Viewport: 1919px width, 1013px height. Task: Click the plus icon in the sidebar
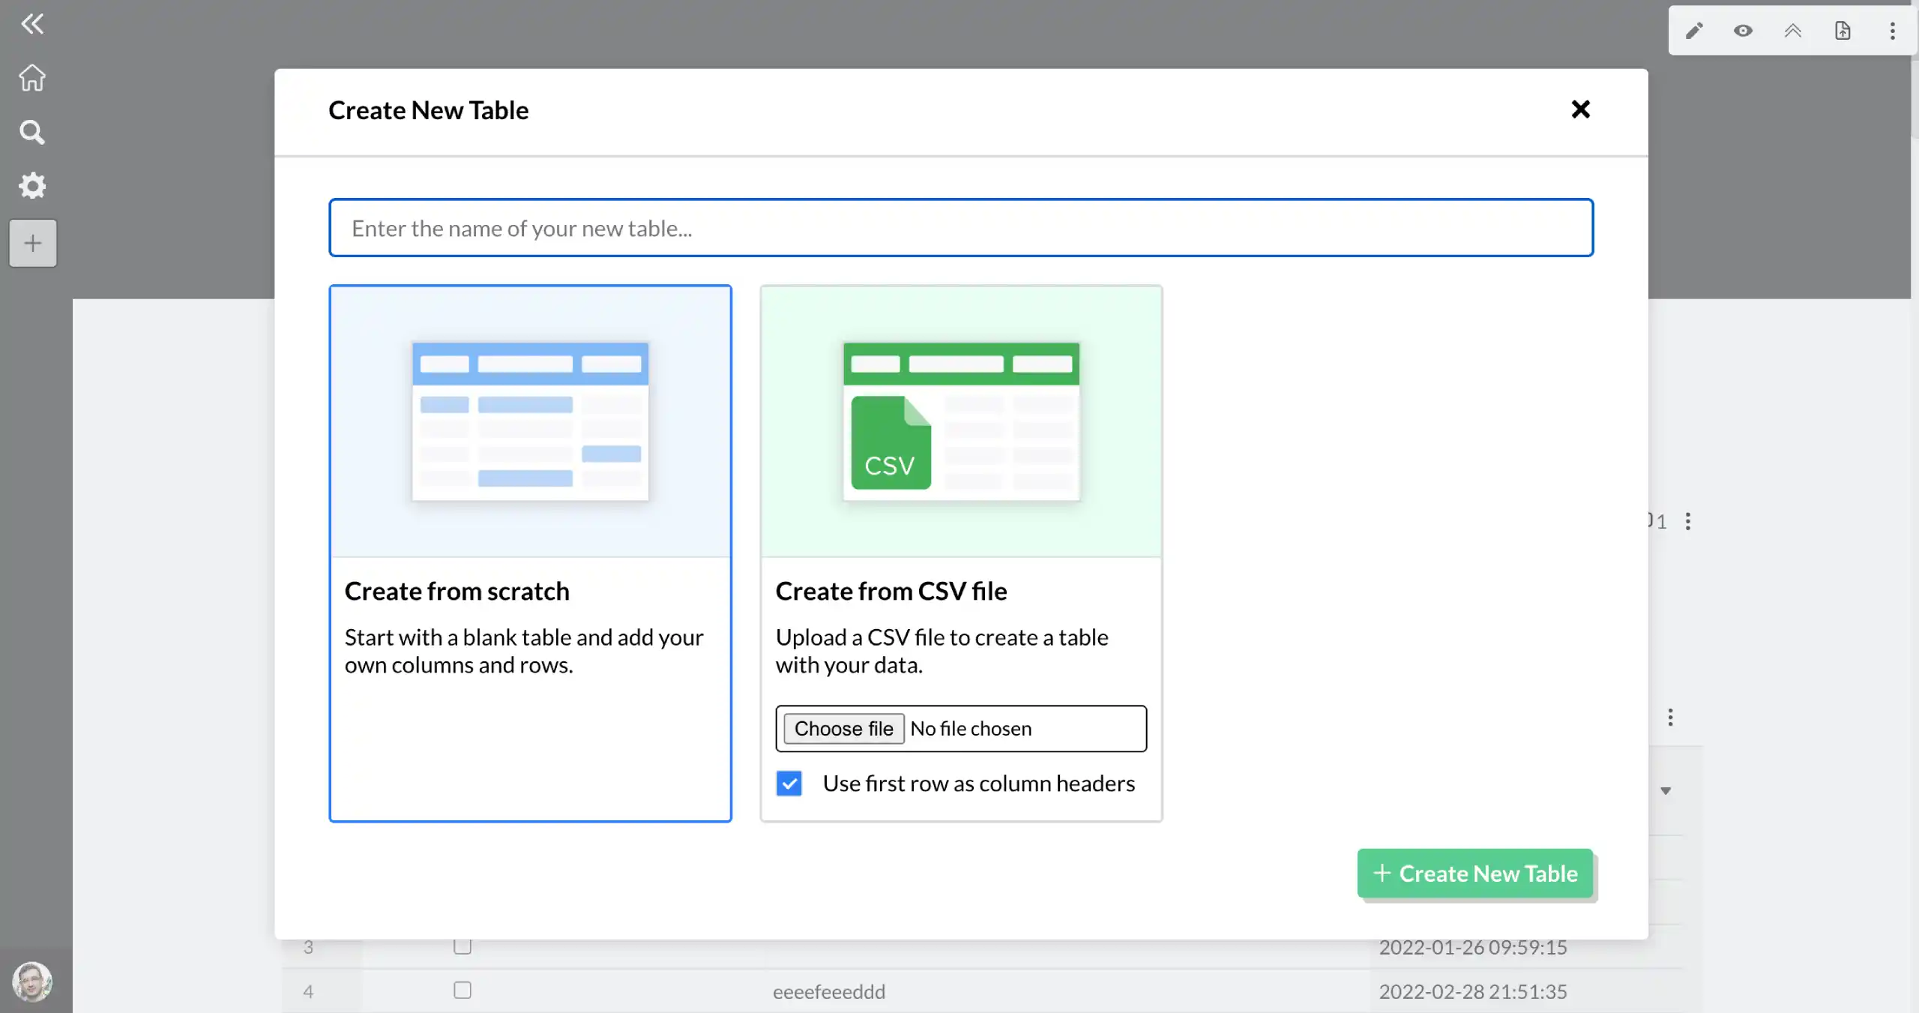pos(32,242)
